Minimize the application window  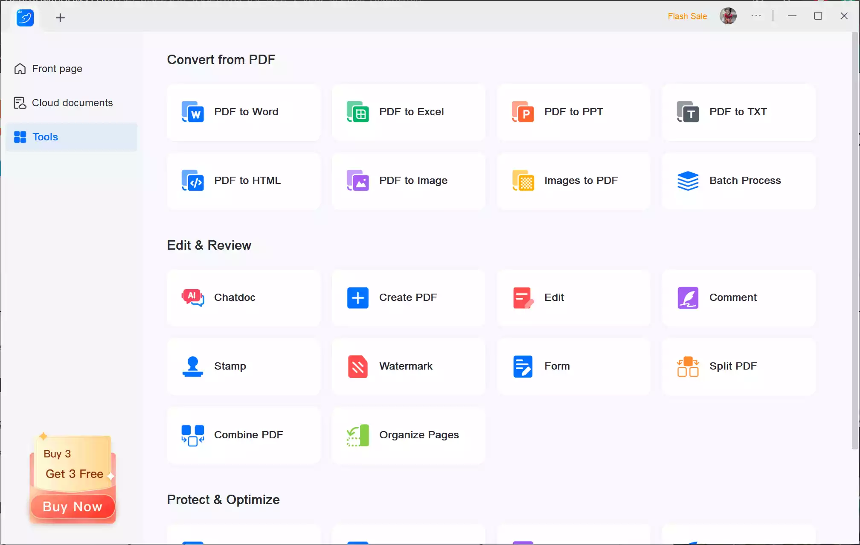point(792,16)
